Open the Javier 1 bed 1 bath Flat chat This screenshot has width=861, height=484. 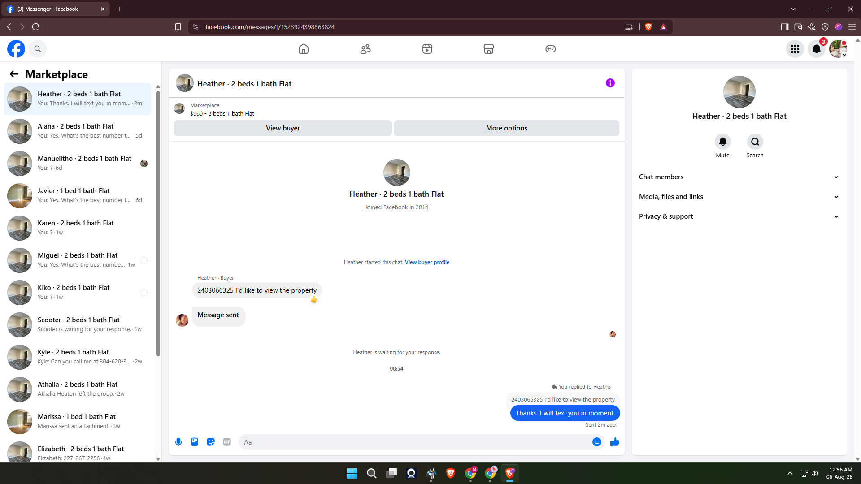coord(77,196)
